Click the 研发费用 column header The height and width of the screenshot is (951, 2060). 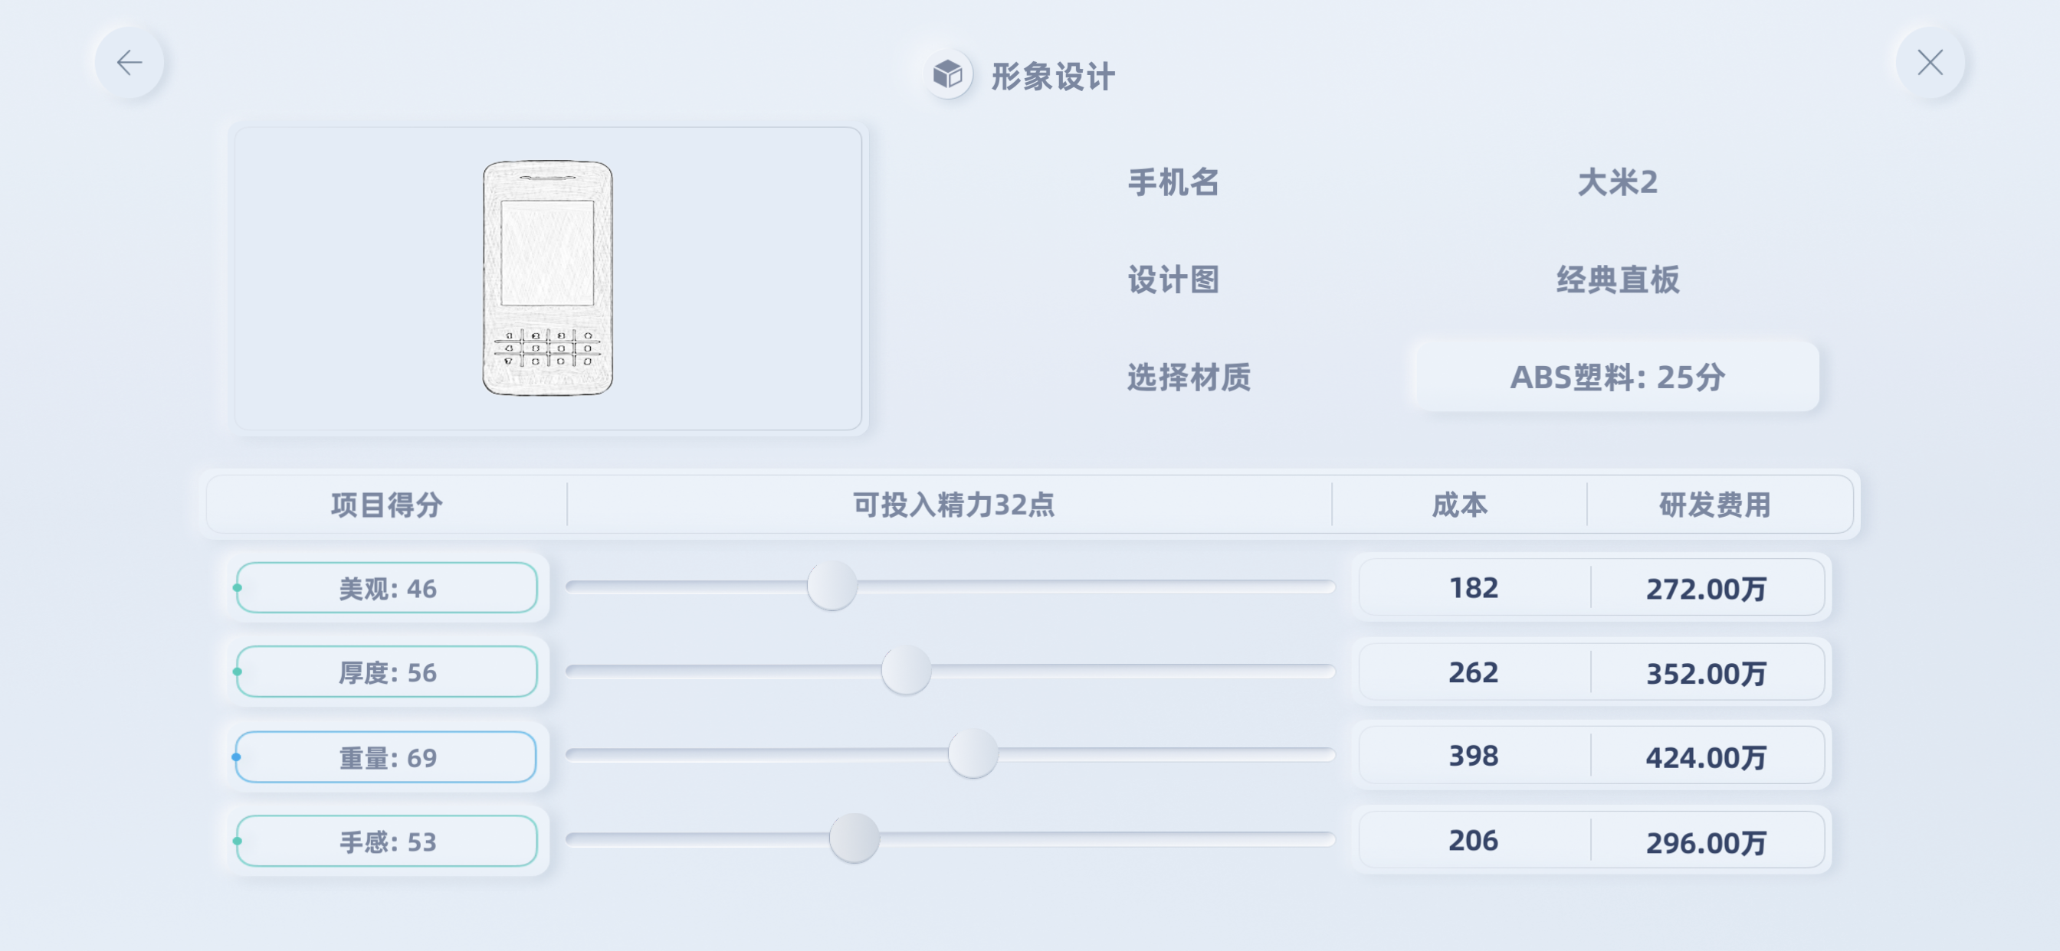click(1714, 505)
